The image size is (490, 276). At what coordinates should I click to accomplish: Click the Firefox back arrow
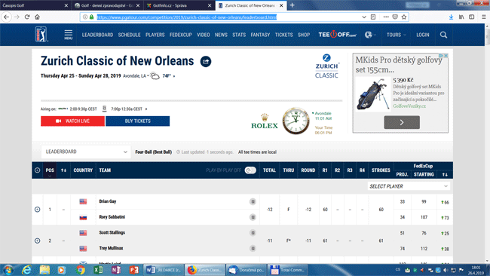tap(6, 17)
